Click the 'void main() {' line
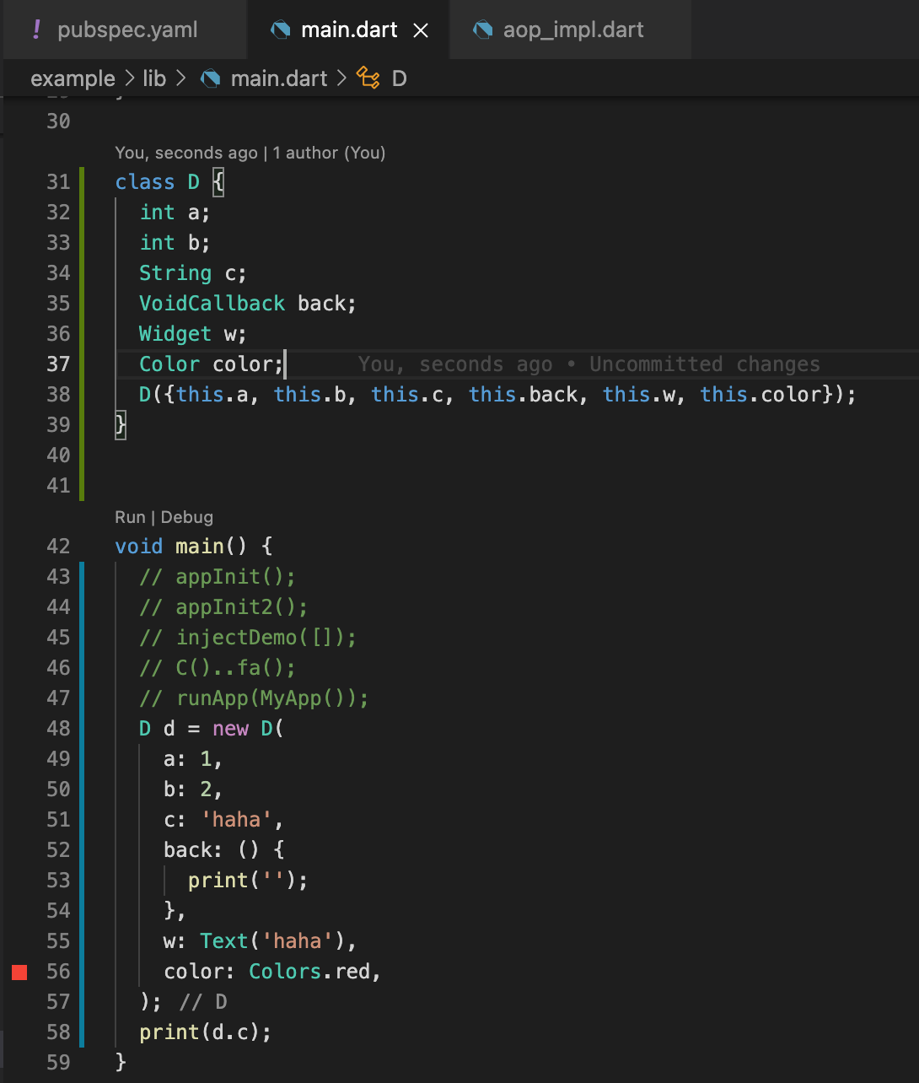 pos(194,547)
